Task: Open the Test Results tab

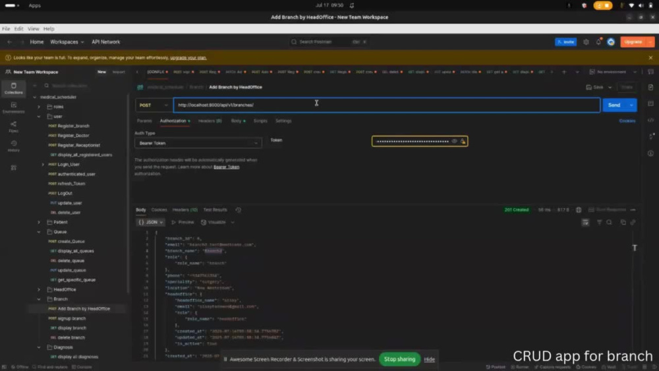Action: click(215, 210)
